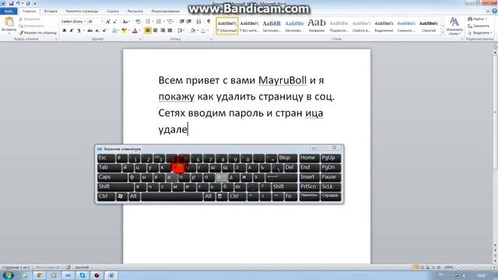
Task: Click the up arrow key on the on-screen keyboard
Action: coord(265,187)
